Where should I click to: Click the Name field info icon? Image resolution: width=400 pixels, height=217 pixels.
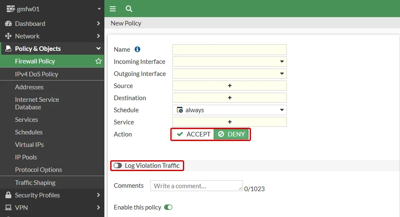click(x=137, y=49)
